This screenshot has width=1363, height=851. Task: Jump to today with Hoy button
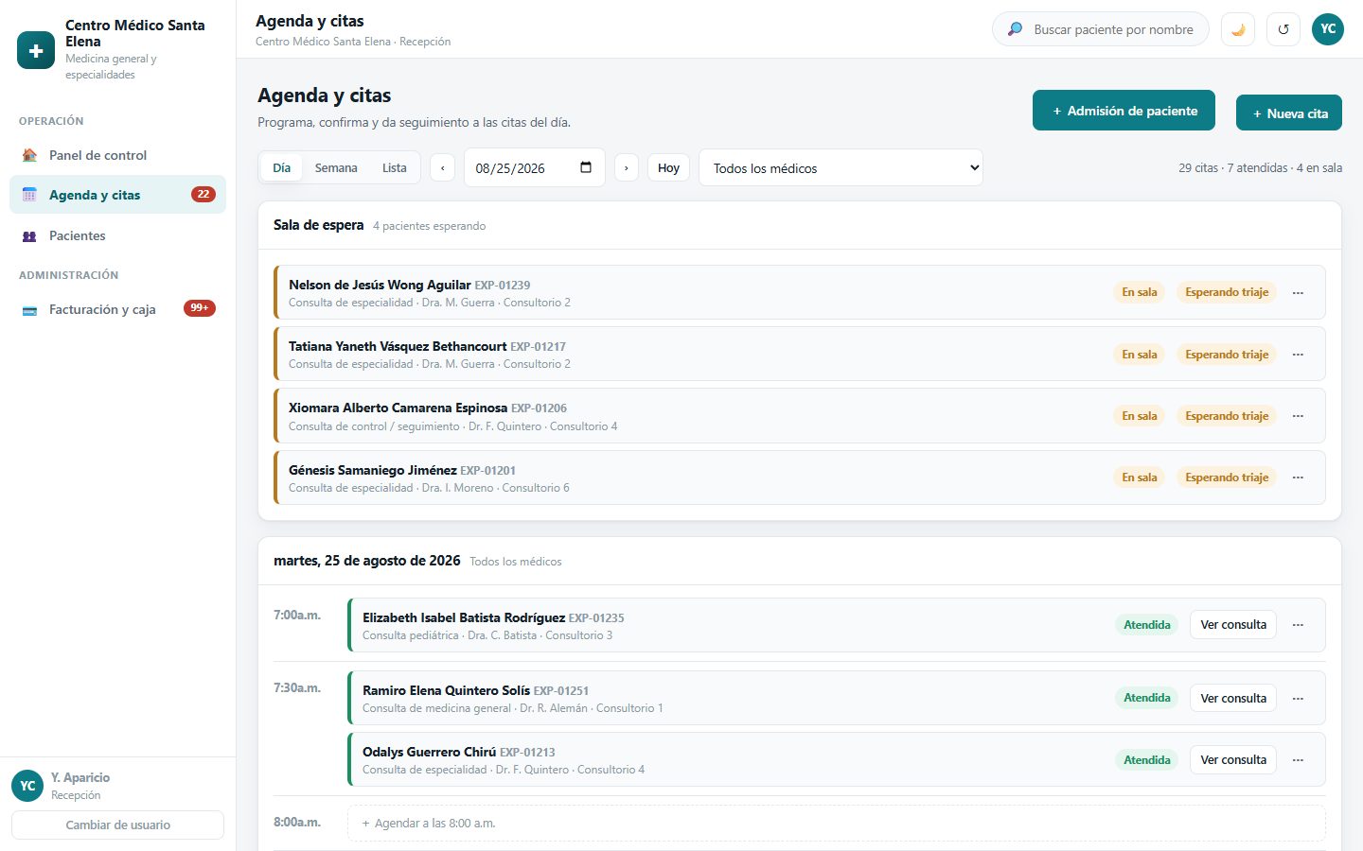[668, 168]
